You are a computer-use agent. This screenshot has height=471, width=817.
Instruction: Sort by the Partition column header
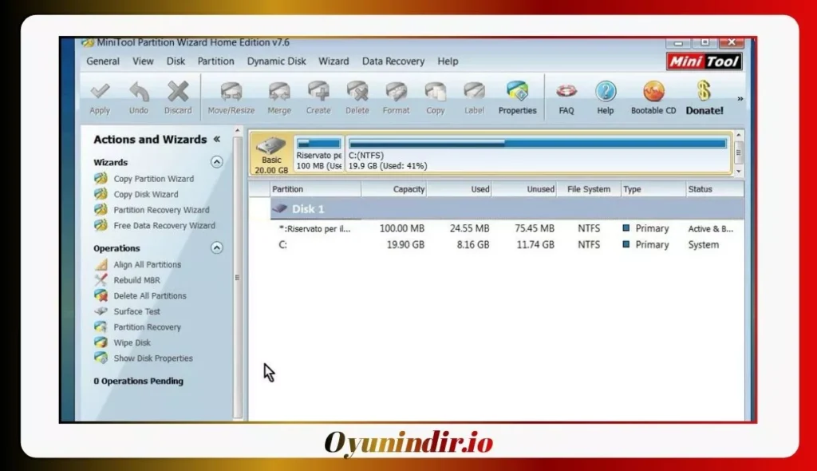click(315, 189)
